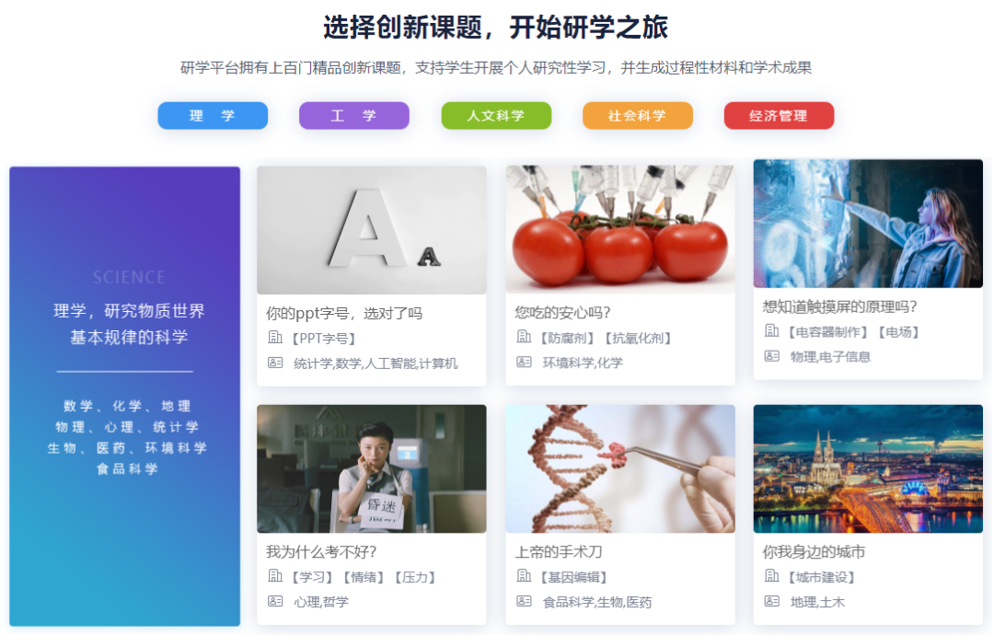Open the tomatoes with syringes image
The image size is (994, 635).
[x=620, y=229]
